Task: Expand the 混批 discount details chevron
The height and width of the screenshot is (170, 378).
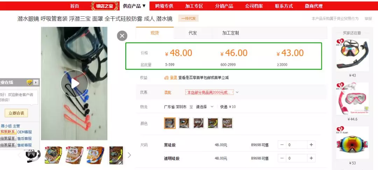Action: pyautogui.click(x=237, y=92)
